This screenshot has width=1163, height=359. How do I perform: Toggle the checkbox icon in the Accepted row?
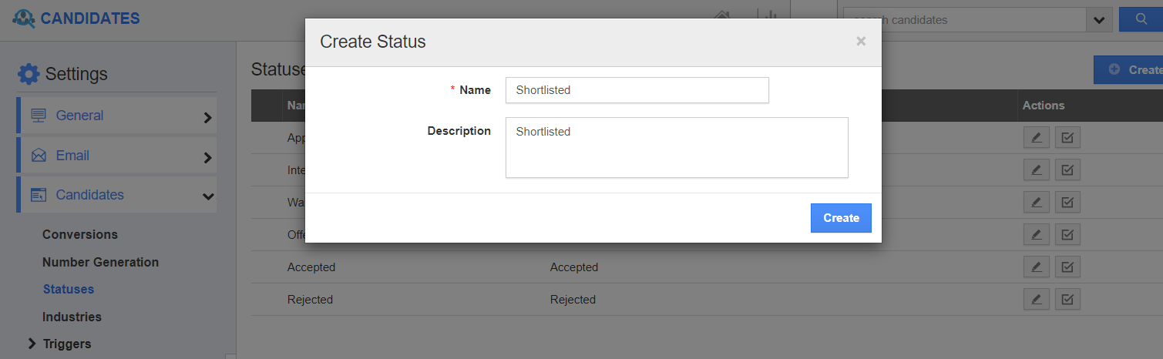(1067, 267)
